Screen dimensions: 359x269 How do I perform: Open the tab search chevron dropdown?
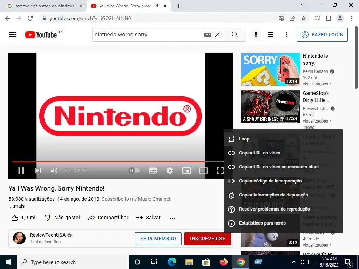click(x=303, y=5)
